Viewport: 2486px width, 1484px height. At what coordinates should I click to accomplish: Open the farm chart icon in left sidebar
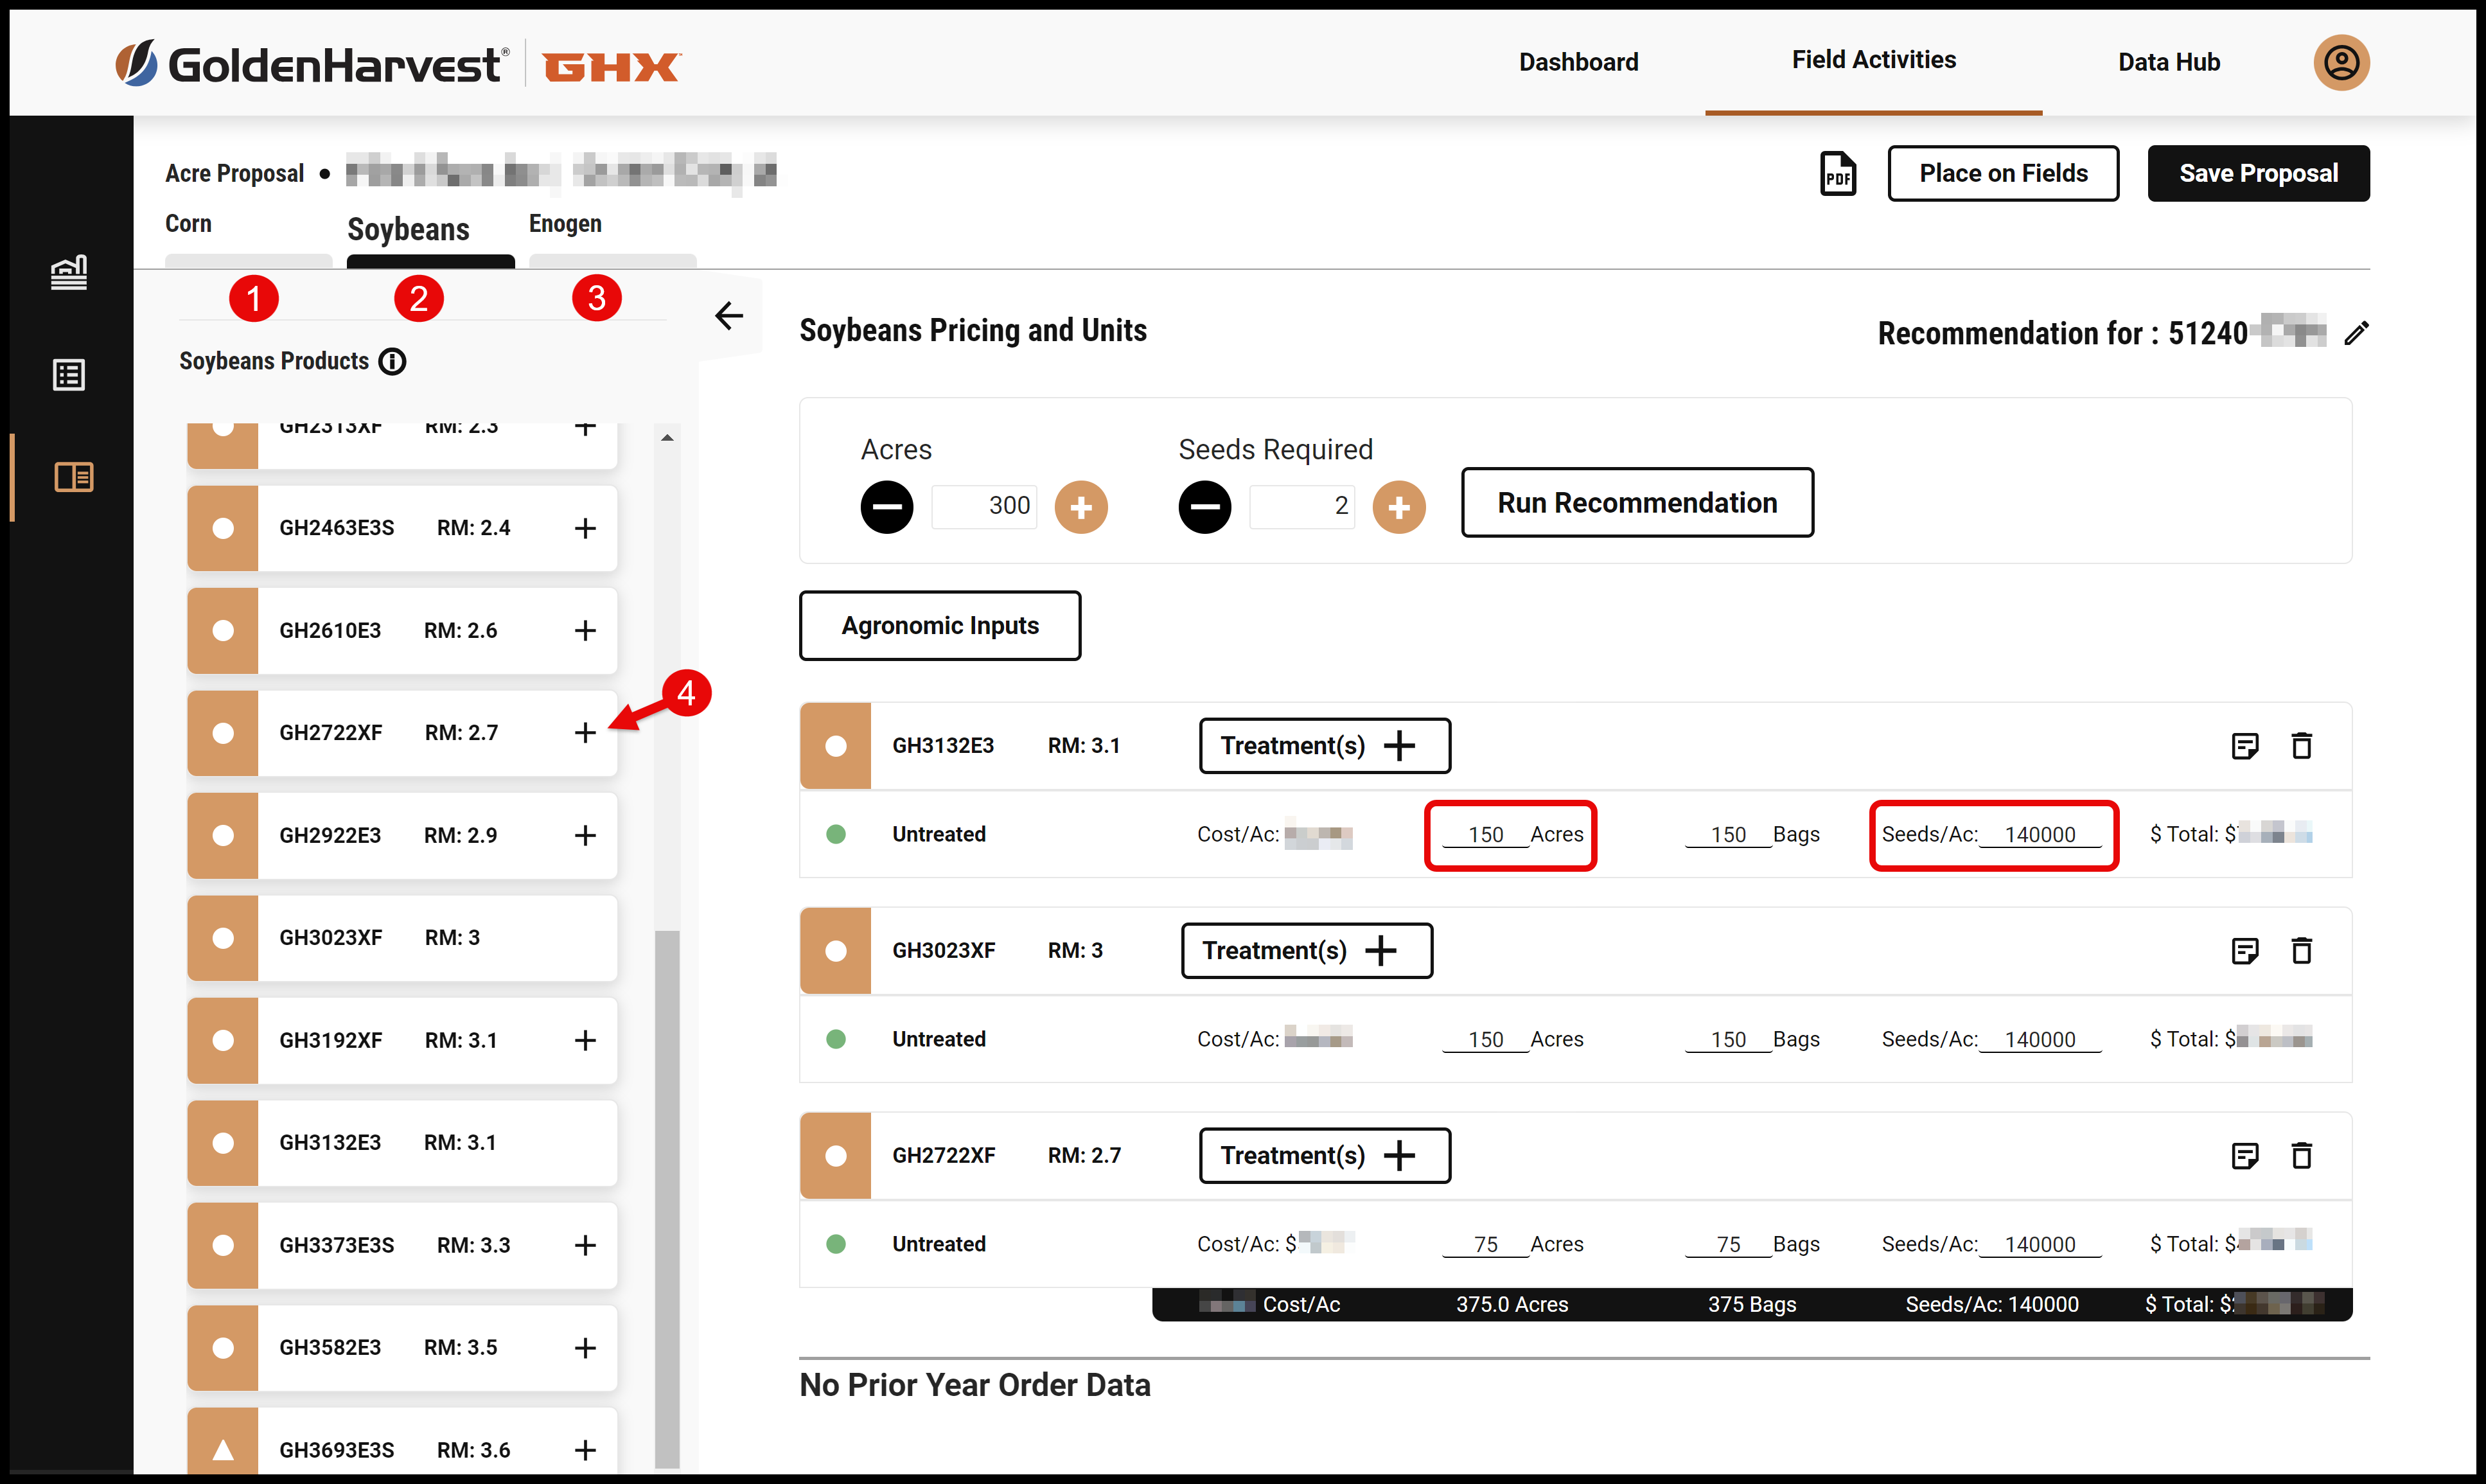(70, 272)
